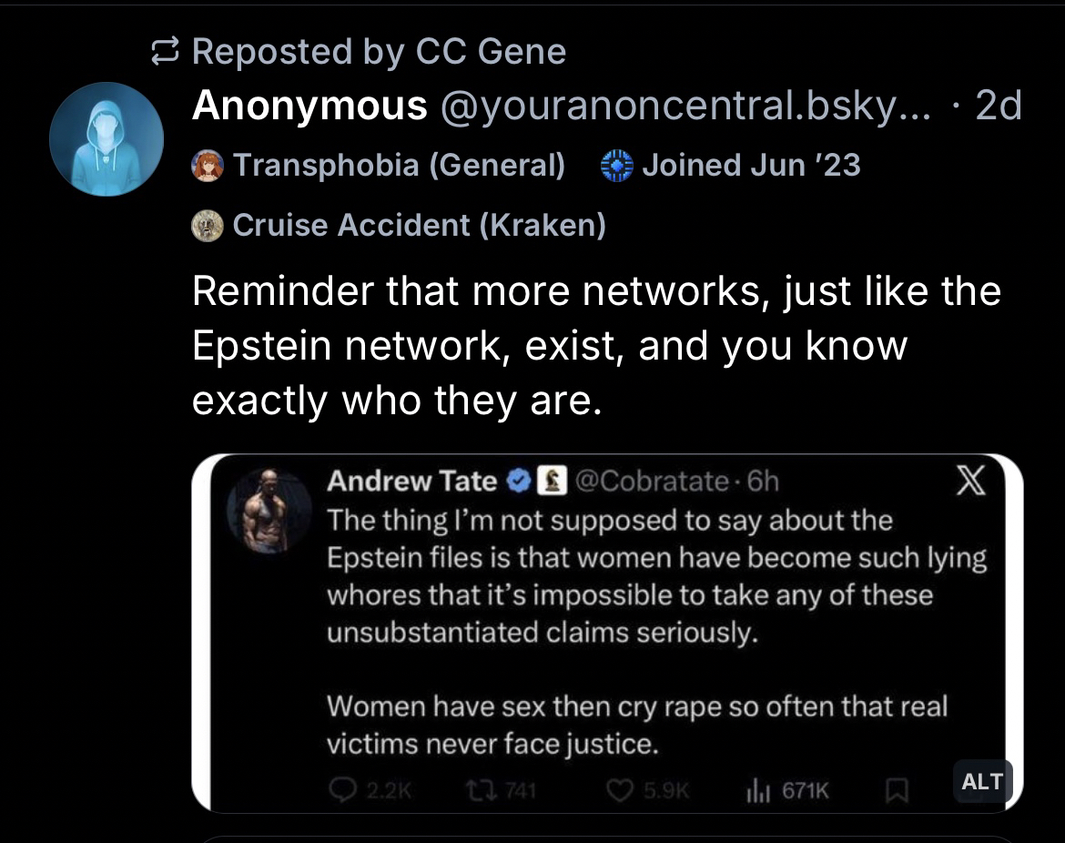
Task: Click the heart icon showing 5.9K
Action: [622, 790]
